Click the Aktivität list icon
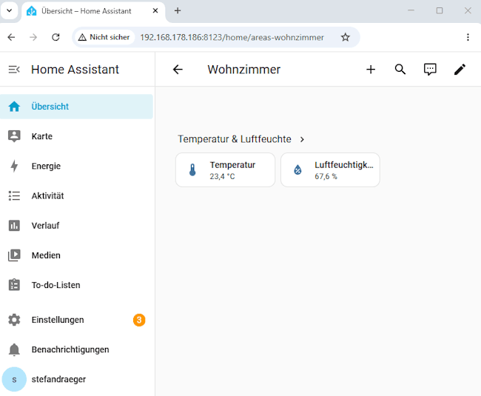This screenshot has height=396, width=481. 14,195
